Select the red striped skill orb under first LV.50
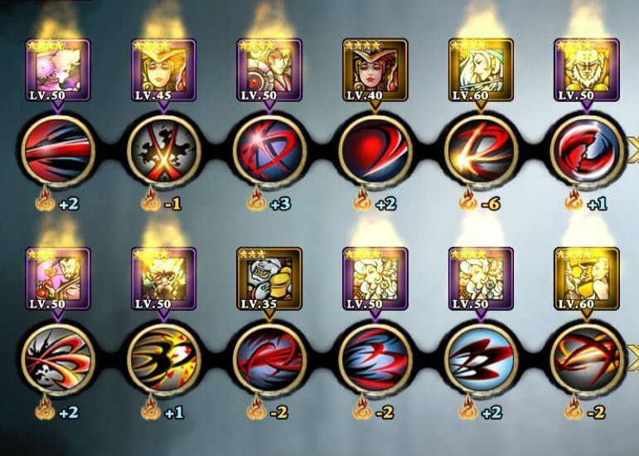Image resolution: width=639 pixels, height=456 pixels. click(x=58, y=152)
